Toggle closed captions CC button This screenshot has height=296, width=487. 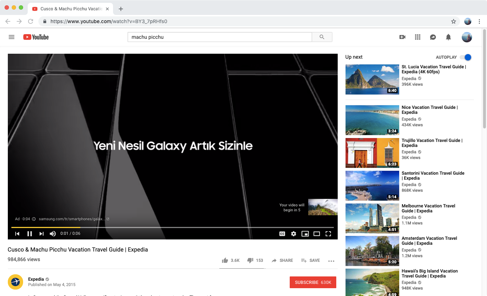(x=282, y=234)
